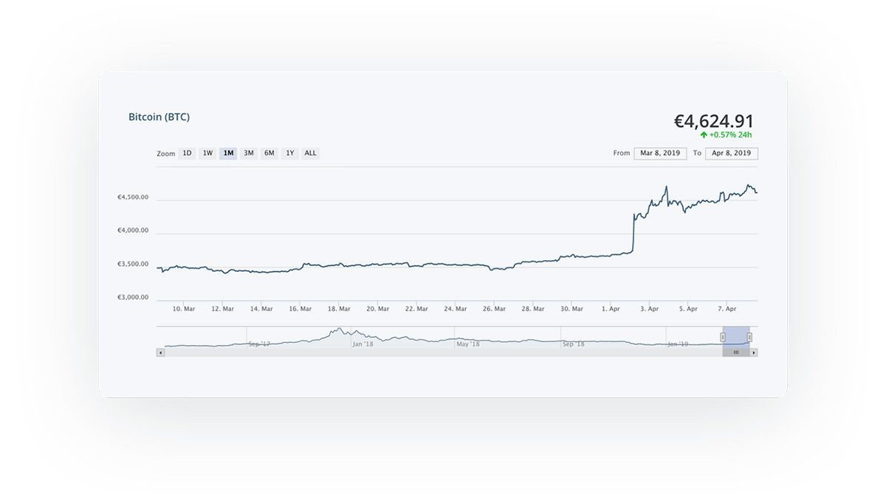The width and height of the screenshot is (886, 498).
Task: Click the highlighted navigator selection window
Action: [736, 337]
